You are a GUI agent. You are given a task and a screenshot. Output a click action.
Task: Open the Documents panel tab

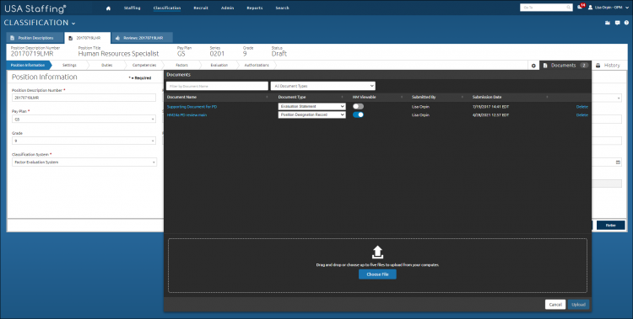click(x=565, y=66)
